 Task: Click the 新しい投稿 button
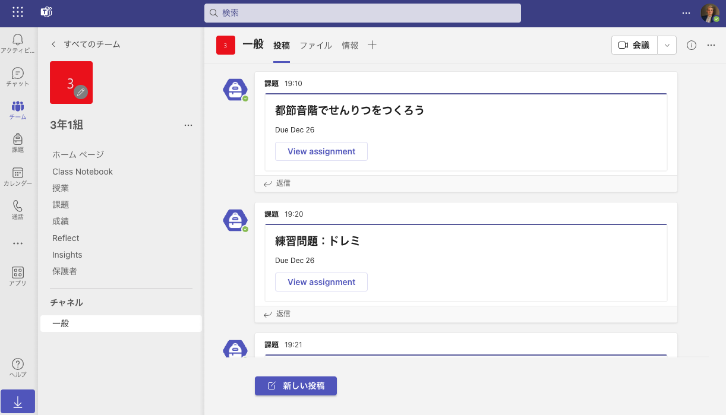point(295,385)
